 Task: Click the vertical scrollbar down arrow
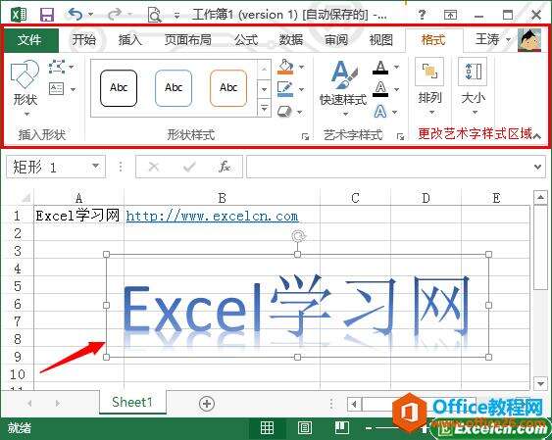coord(540,383)
